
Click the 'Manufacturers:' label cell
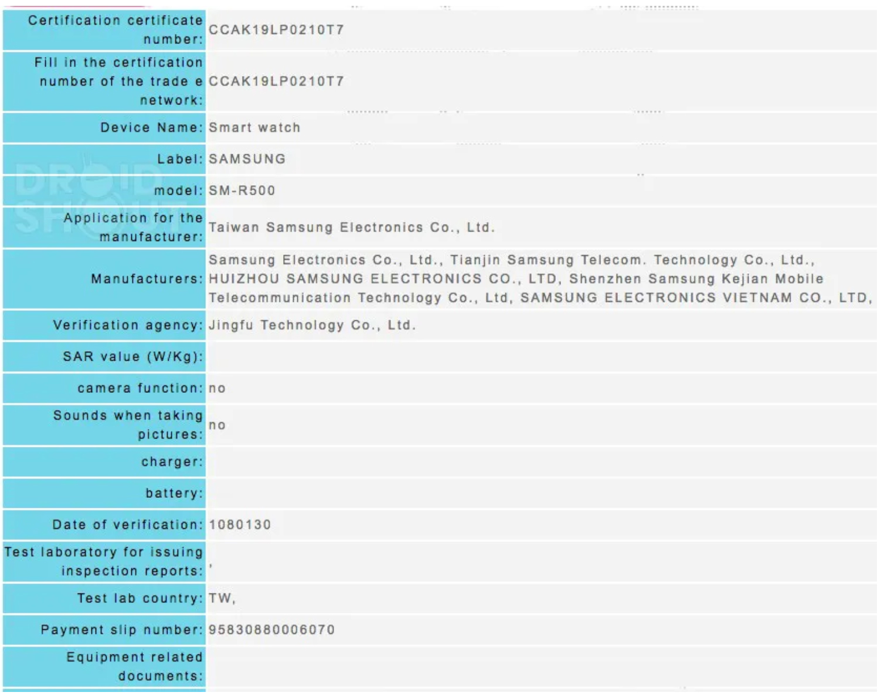point(147,279)
